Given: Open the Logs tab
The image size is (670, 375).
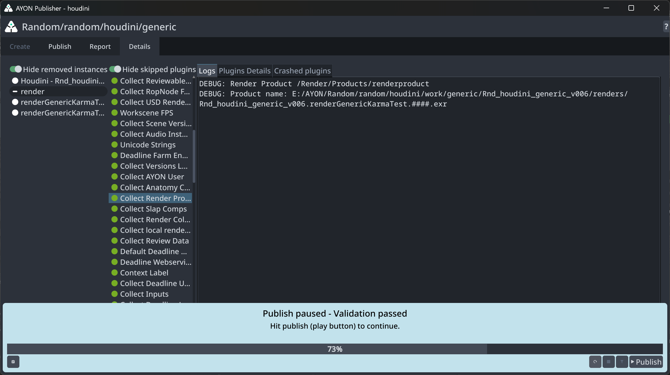Looking at the screenshot, I should pyautogui.click(x=207, y=71).
